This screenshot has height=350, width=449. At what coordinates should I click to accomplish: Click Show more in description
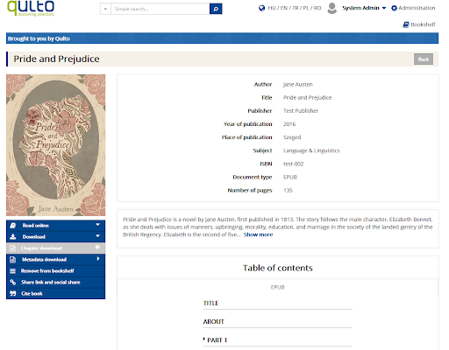[x=258, y=234]
